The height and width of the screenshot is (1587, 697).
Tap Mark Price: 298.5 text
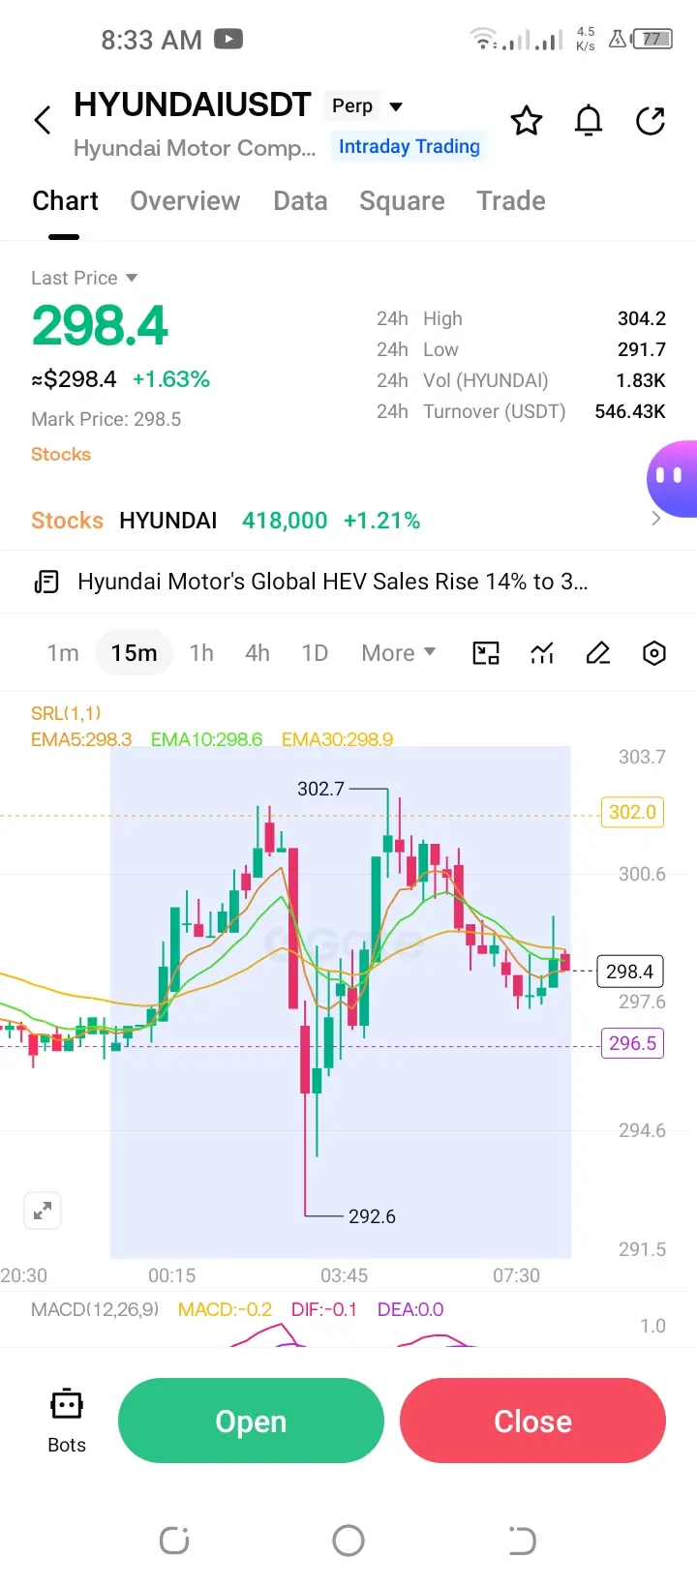coord(106,419)
